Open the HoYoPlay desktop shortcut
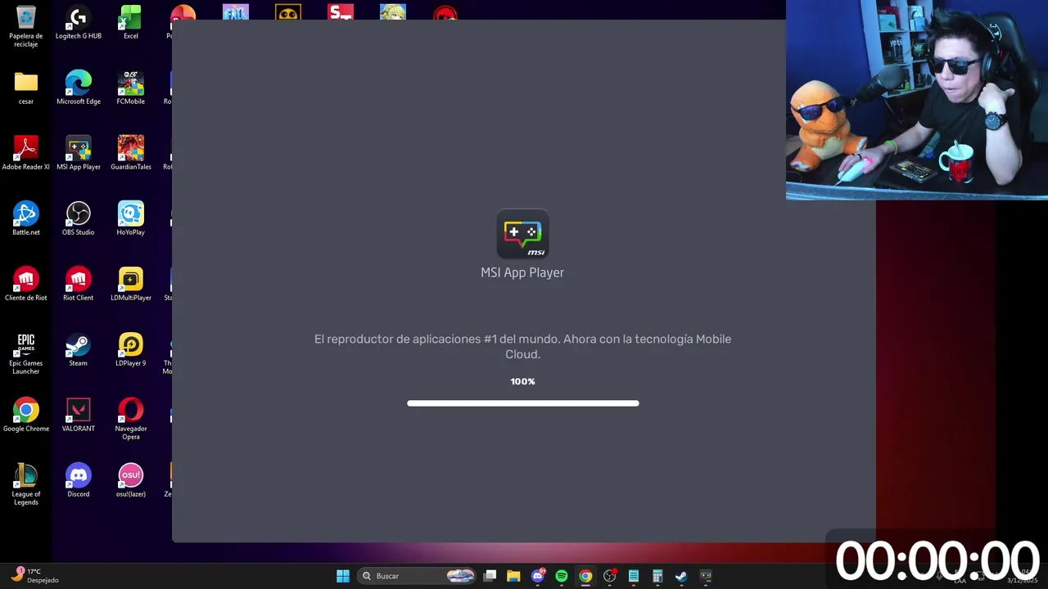The width and height of the screenshot is (1048, 589). coord(131,219)
